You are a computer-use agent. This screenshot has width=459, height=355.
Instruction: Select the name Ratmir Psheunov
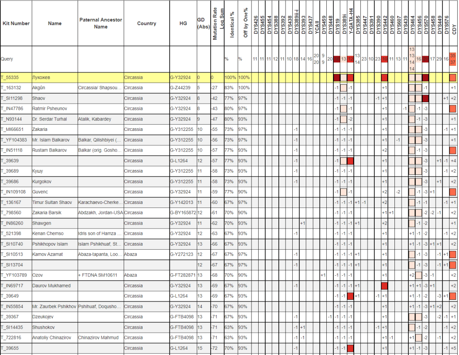[x=49, y=108]
